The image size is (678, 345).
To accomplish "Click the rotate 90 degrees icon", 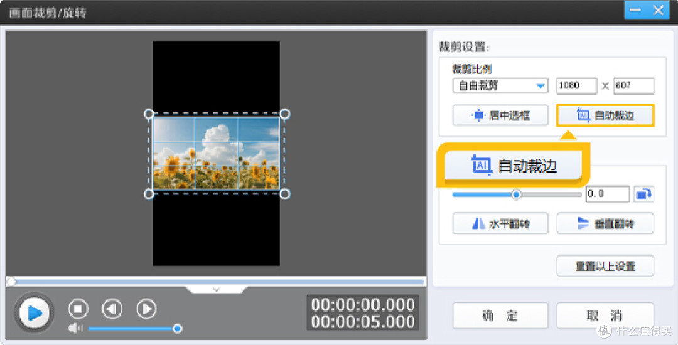I will 643,194.
